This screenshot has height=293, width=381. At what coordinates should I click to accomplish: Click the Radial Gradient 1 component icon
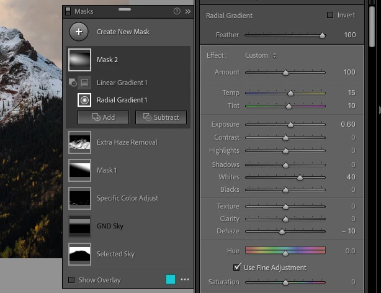tap(84, 100)
